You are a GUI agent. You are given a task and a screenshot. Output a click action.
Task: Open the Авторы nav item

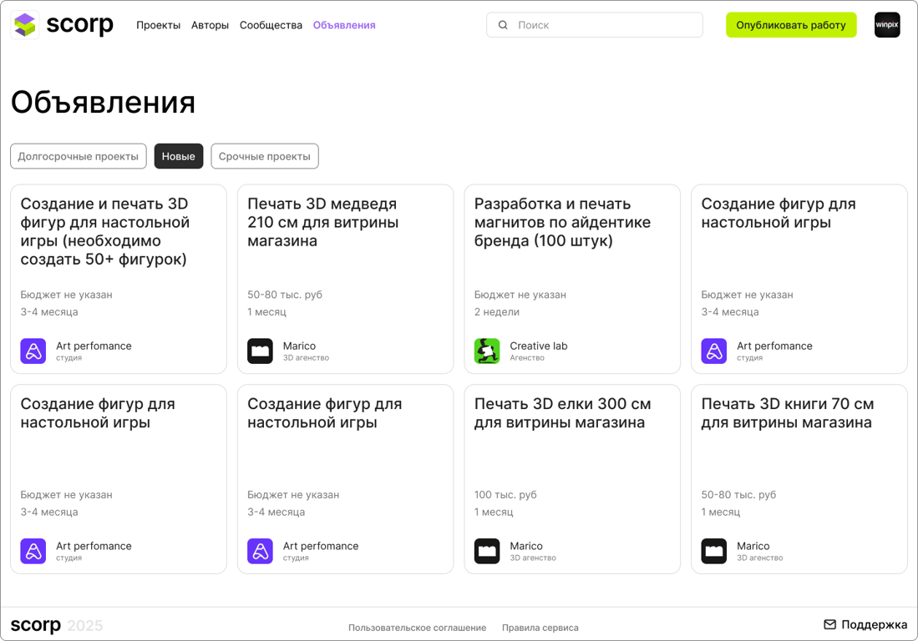210,25
